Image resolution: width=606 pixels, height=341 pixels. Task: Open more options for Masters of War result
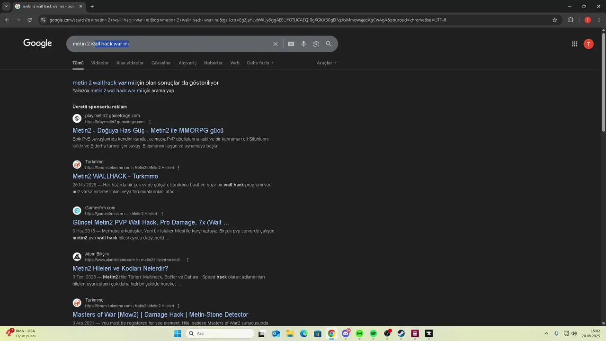tap(178, 306)
